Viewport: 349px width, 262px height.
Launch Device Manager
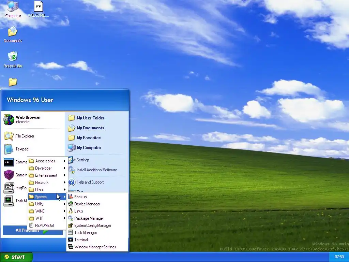97,204
